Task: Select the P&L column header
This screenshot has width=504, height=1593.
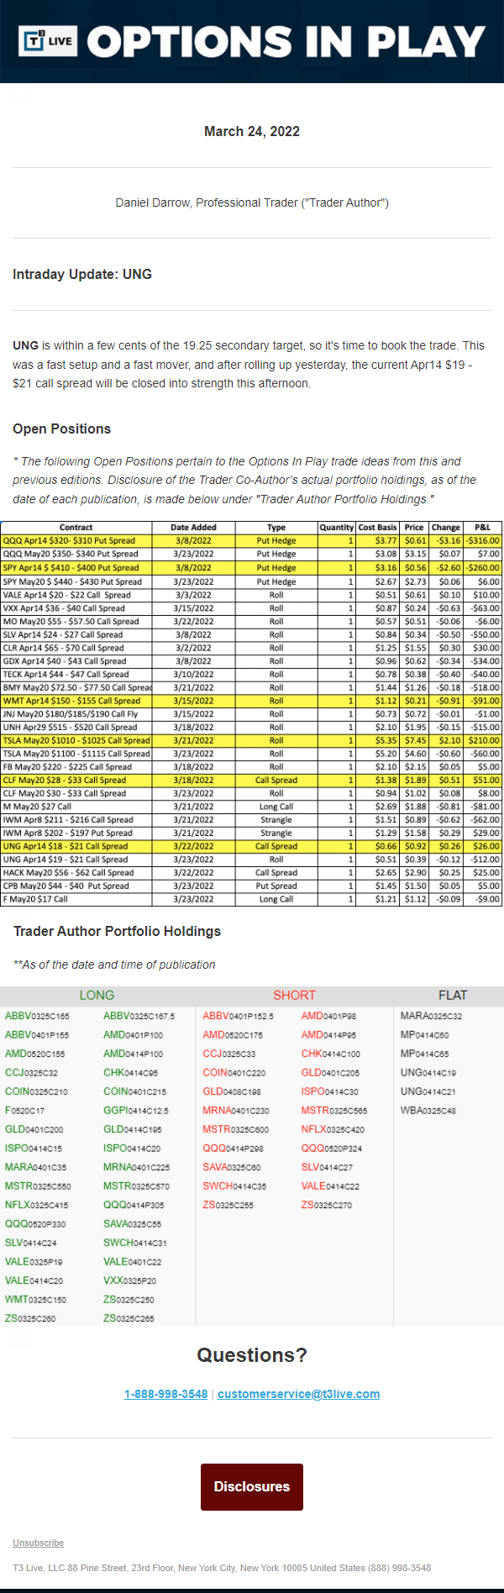Action: click(x=482, y=528)
